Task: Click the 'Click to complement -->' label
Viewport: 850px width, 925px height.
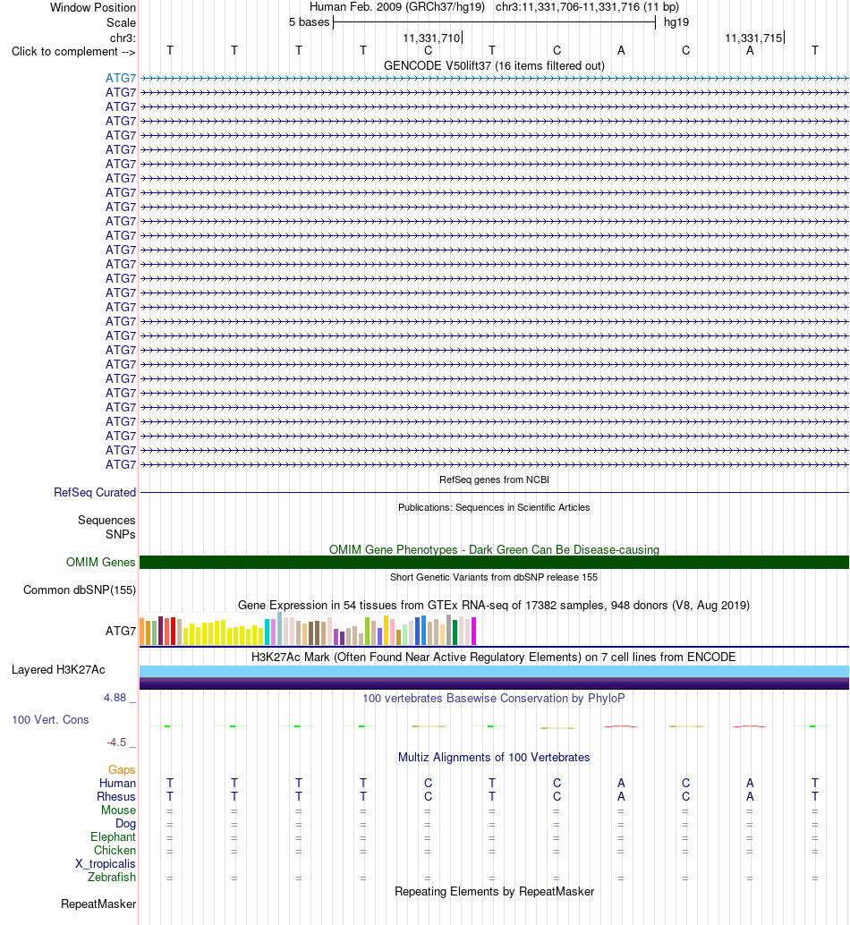Action: 73,52
